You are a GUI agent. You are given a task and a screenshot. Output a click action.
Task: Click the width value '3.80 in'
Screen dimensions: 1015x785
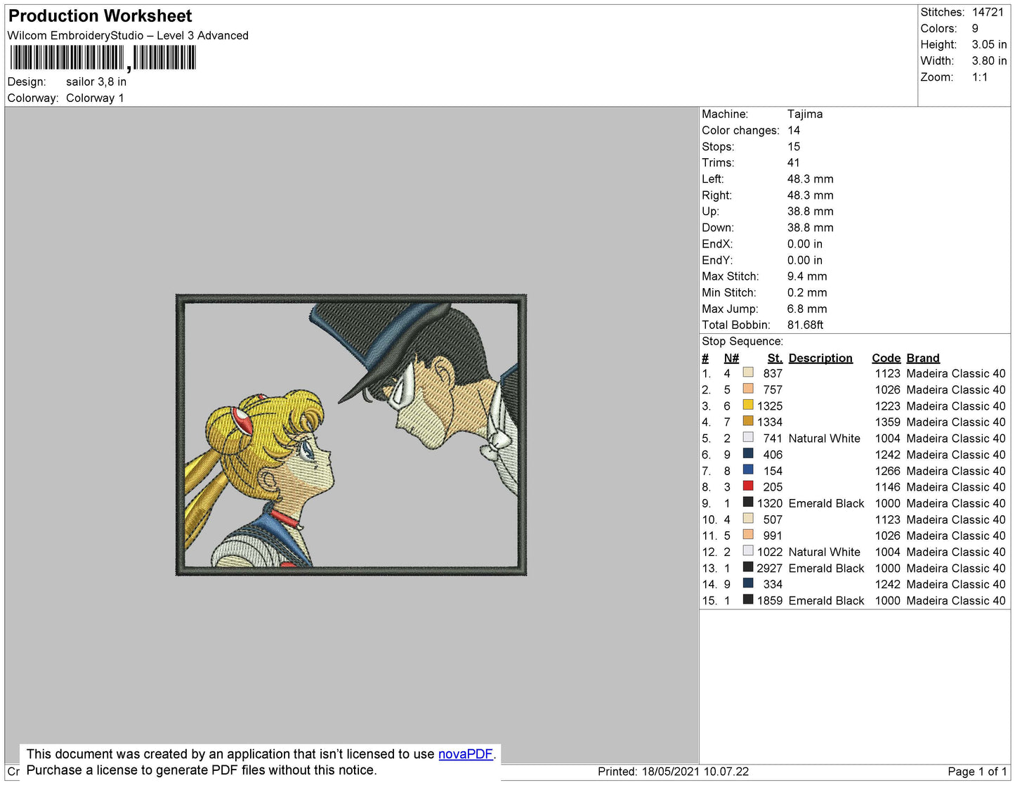pyautogui.click(x=989, y=61)
